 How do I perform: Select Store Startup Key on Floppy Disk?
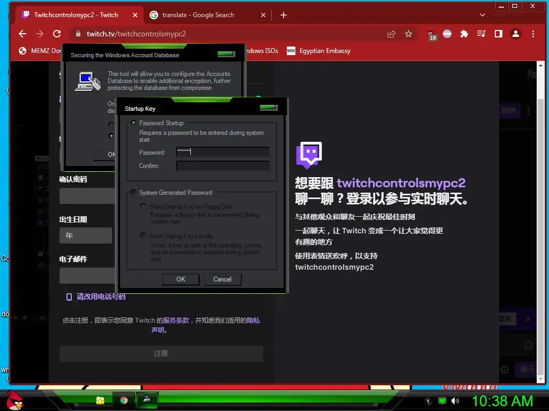point(143,206)
